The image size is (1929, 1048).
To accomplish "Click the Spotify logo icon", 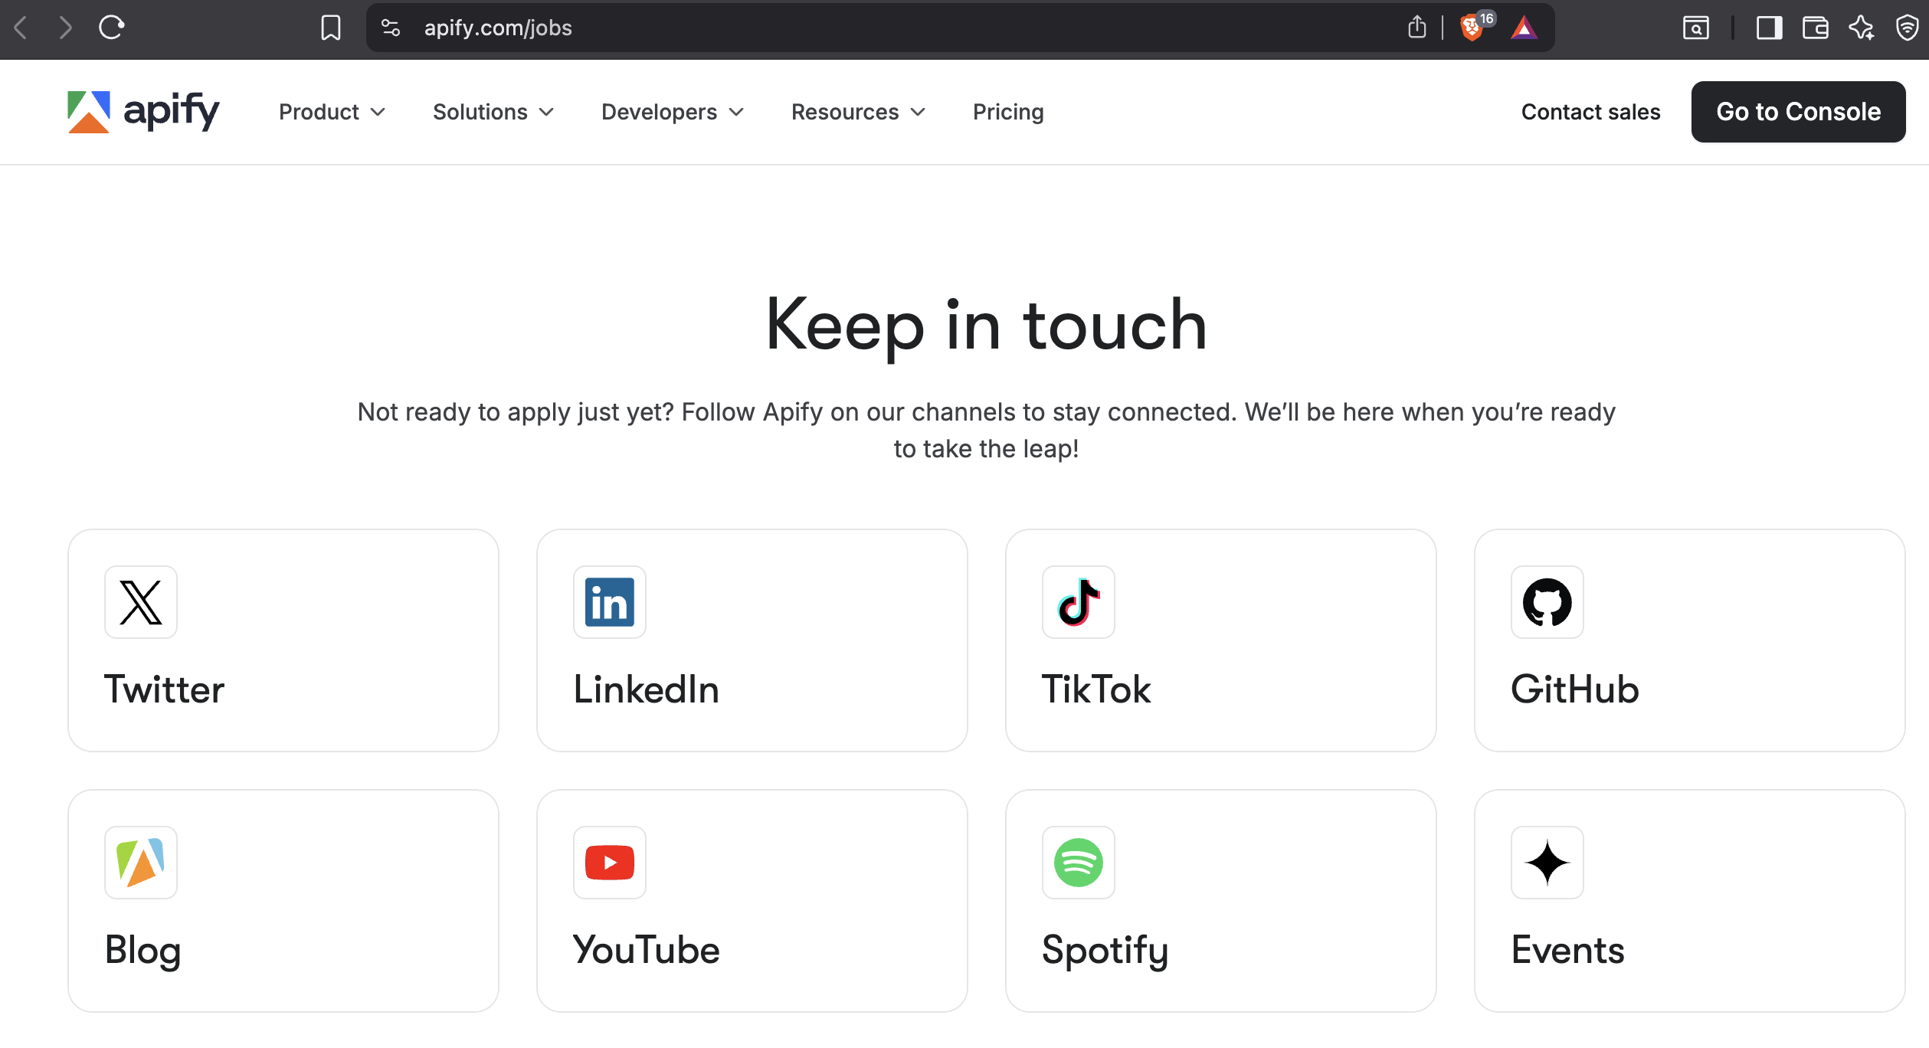I will [x=1079, y=863].
